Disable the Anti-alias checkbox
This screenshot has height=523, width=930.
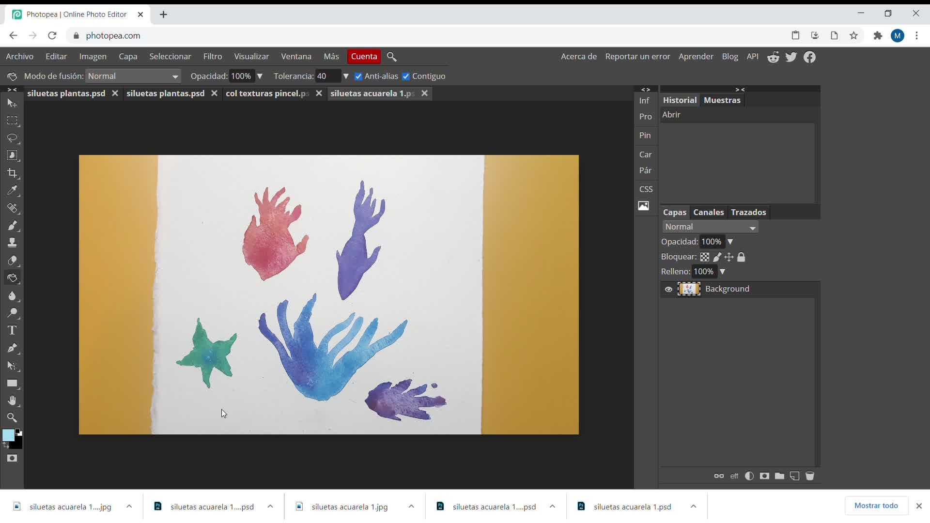click(358, 77)
